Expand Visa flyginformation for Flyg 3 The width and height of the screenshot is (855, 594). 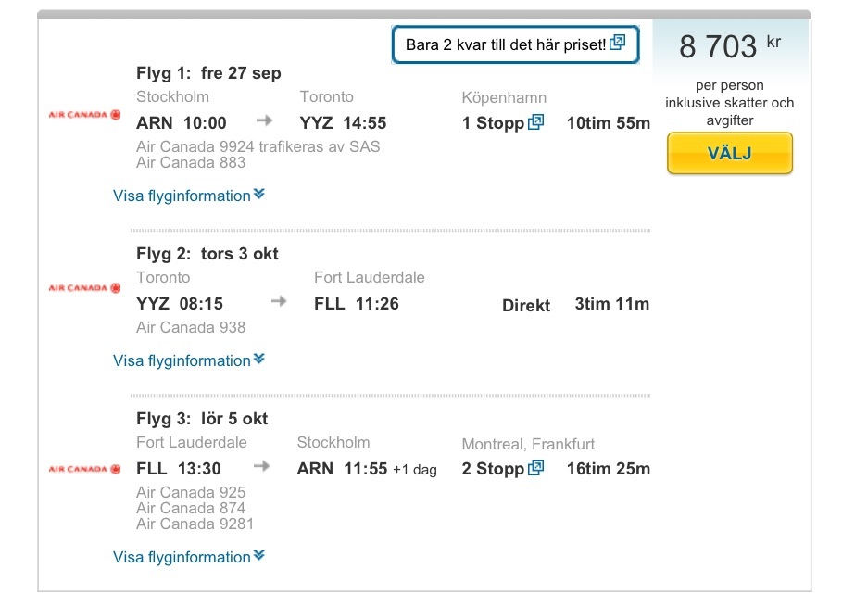click(x=189, y=557)
